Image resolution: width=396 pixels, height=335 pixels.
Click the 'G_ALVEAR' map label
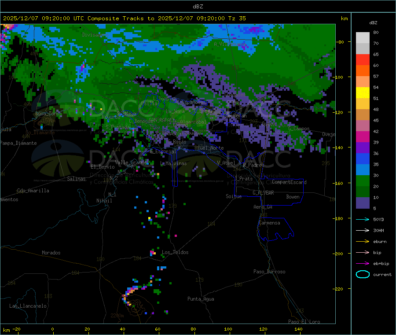coord(263,193)
